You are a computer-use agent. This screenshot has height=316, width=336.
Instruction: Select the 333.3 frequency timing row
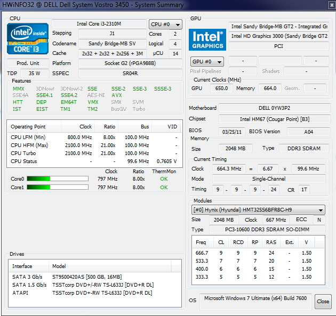tap(258, 277)
